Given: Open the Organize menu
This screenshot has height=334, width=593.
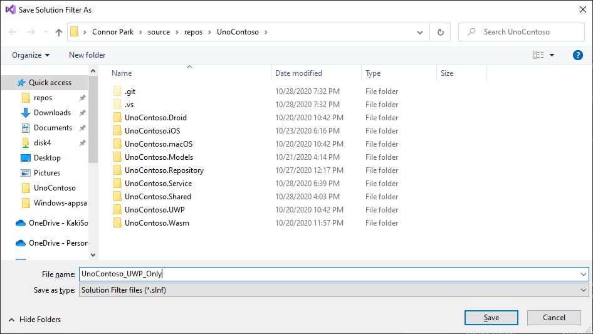Looking at the screenshot, I should (x=31, y=55).
